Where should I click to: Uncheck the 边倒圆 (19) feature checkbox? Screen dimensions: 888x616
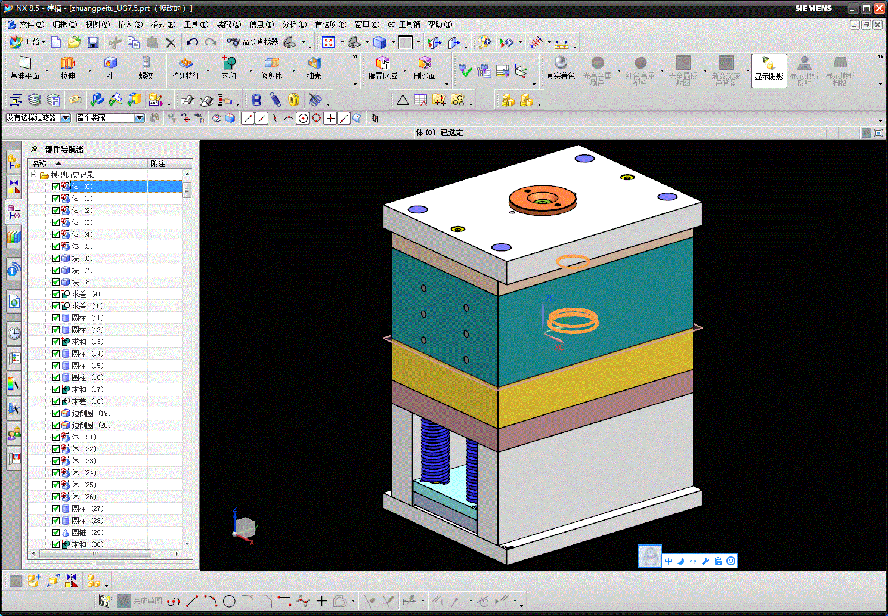56,413
